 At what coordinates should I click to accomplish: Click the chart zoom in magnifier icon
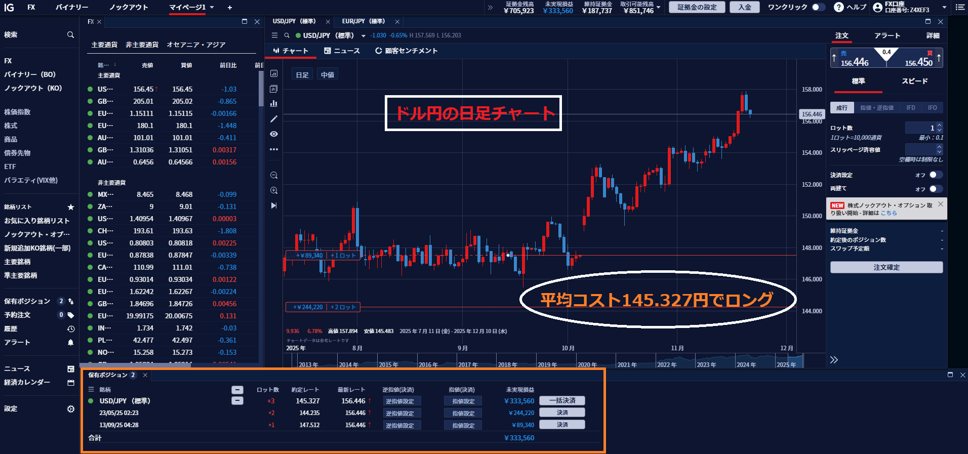click(274, 191)
